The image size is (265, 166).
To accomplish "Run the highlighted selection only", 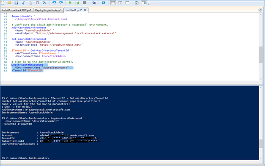I will coord(77,3).
